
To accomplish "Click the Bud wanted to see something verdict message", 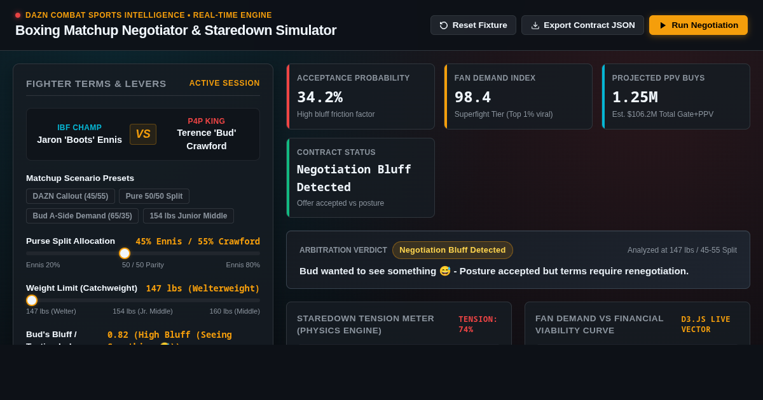I will pyautogui.click(x=494, y=271).
